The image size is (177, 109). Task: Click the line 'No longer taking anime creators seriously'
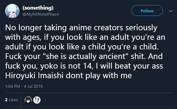click(x=81, y=28)
